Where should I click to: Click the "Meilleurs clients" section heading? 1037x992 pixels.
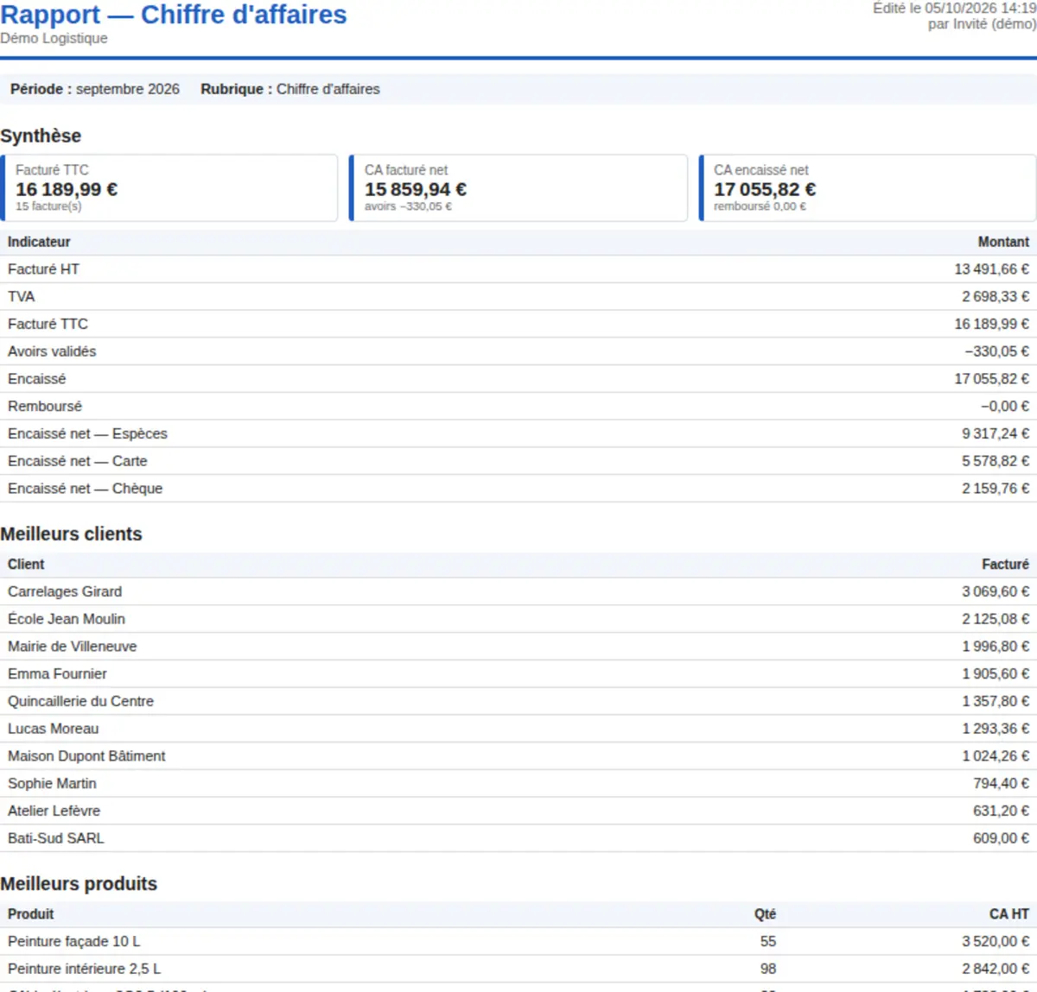pyautogui.click(x=71, y=534)
